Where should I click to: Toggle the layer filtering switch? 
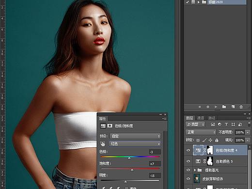(x=249, y=124)
